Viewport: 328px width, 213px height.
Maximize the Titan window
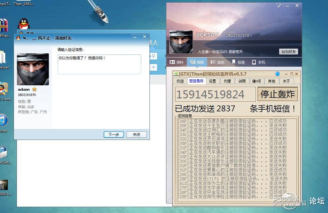click(292, 74)
